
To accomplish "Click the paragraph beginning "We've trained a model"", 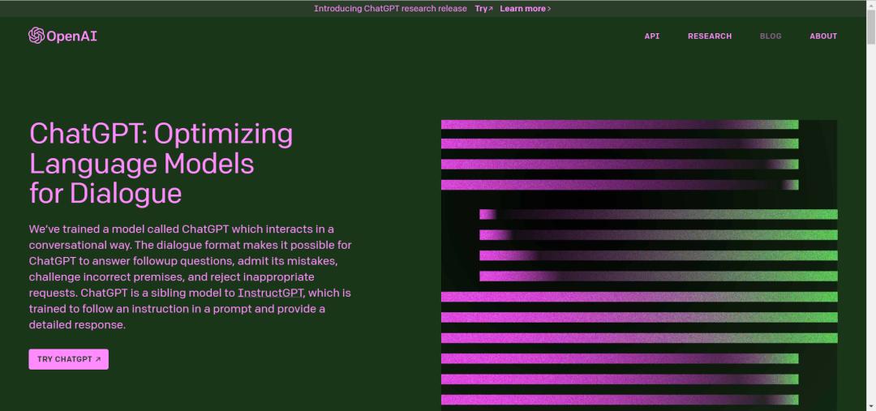I will pyautogui.click(x=190, y=276).
